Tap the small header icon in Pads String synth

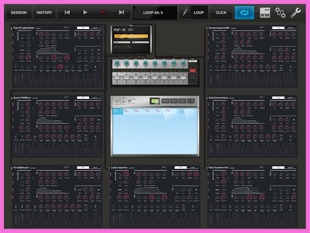[x=67, y=28]
